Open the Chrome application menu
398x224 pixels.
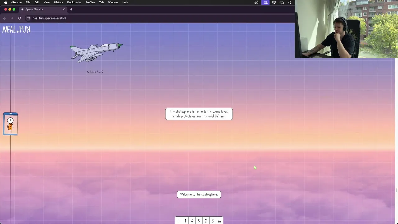click(16, 2)
